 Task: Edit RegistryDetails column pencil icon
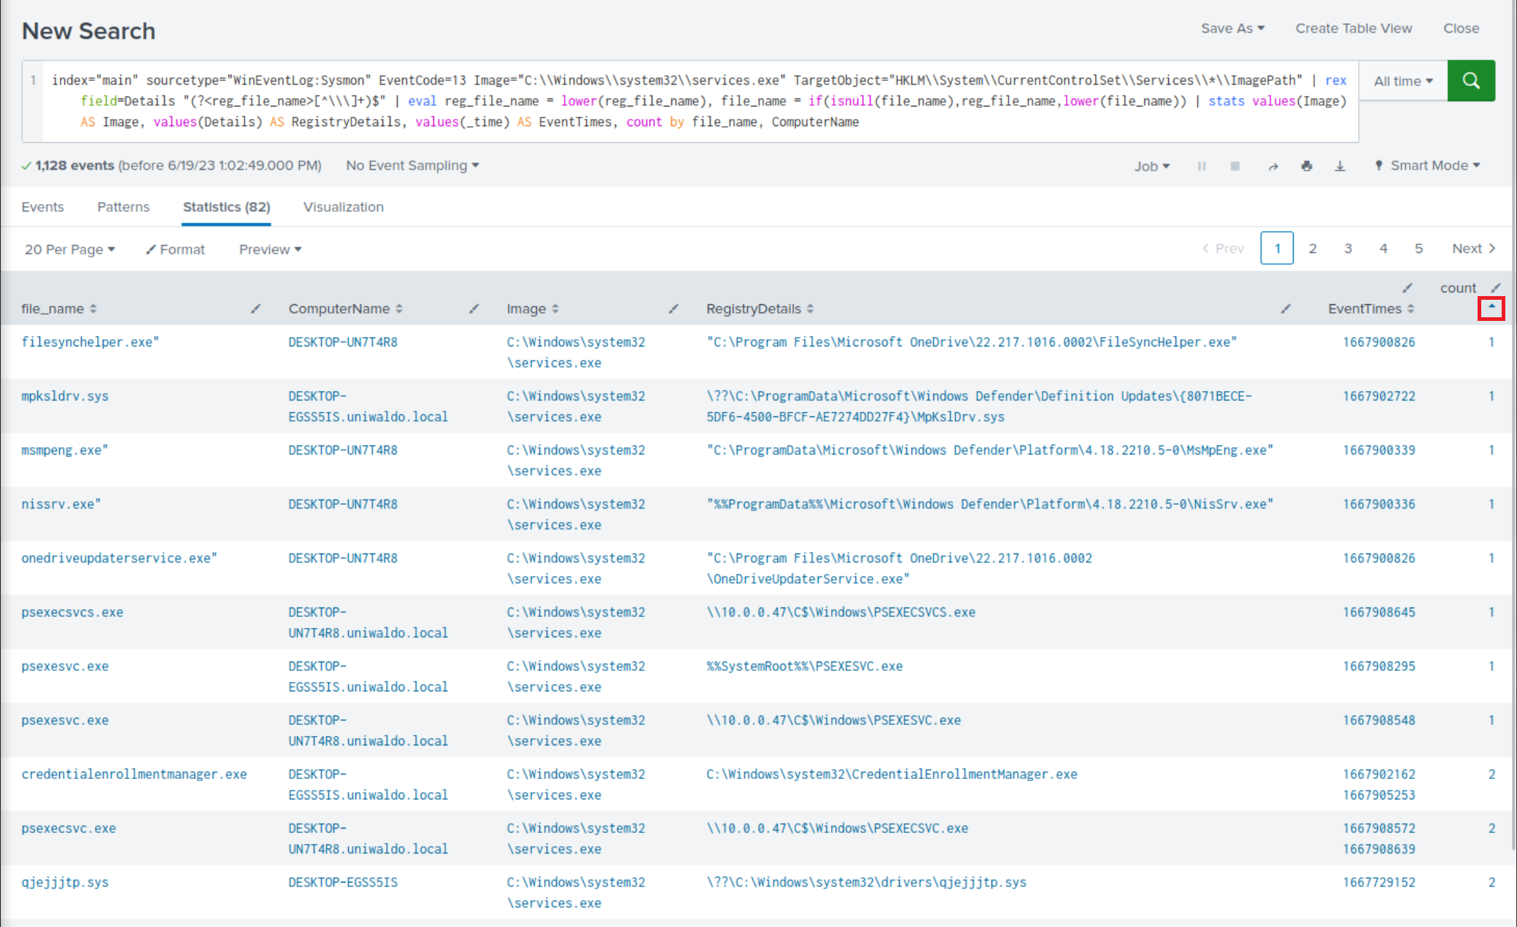(x=1285, y=309)
